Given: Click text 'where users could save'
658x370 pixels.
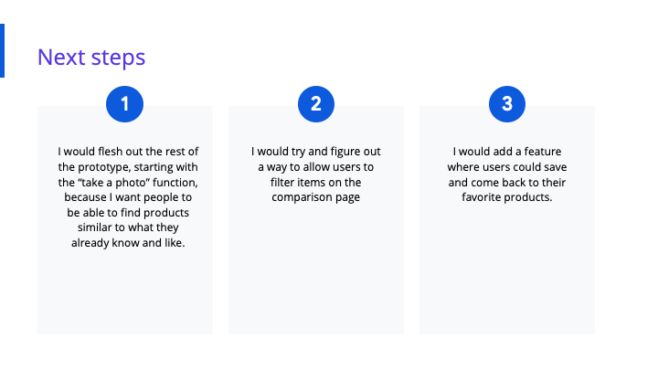Looking at the screenshot, I should click(x=507, y=167).
